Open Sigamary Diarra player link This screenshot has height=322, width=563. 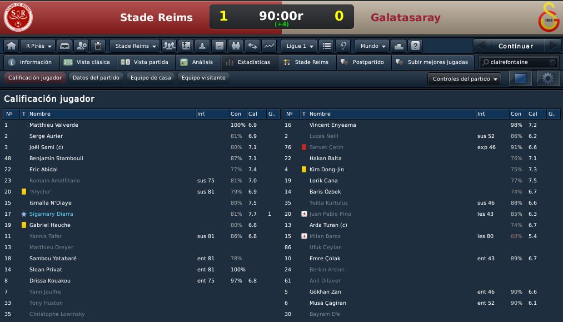click(x=51, y=214)
